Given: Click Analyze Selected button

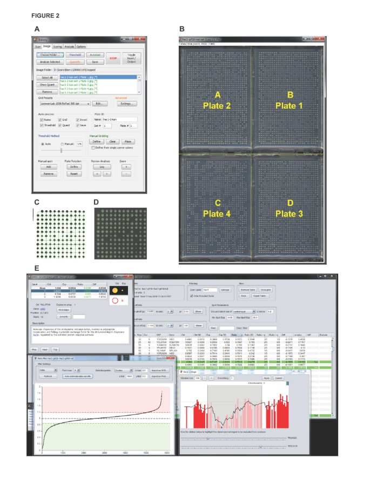Looking at the screenshot, I should pos(50,62).
